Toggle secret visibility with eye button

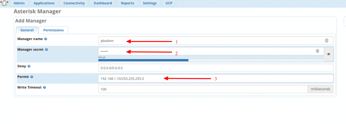coord(328,54)
